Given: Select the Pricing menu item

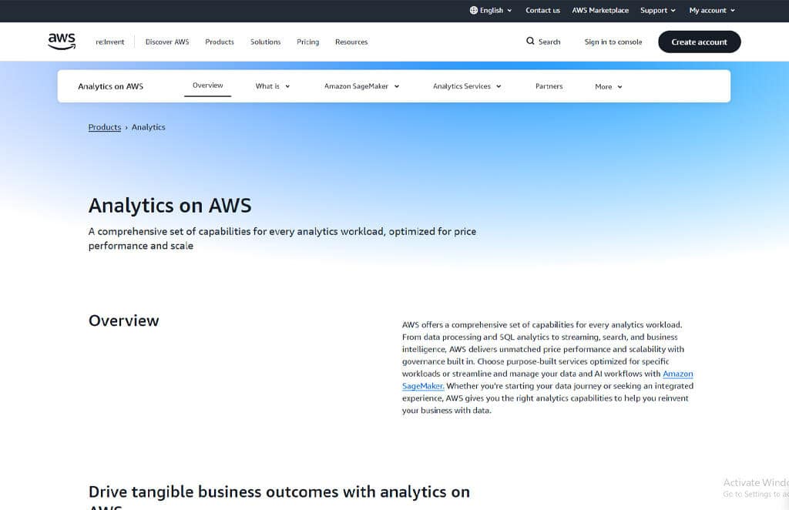Looking at the screenshot, I should coord(307,42).
